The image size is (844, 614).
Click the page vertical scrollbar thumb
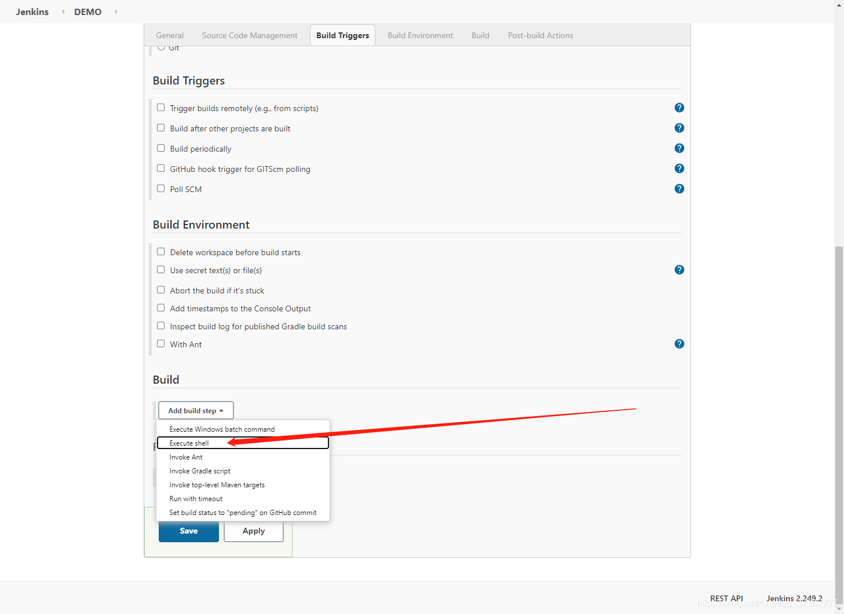click(x=839, y=425)
